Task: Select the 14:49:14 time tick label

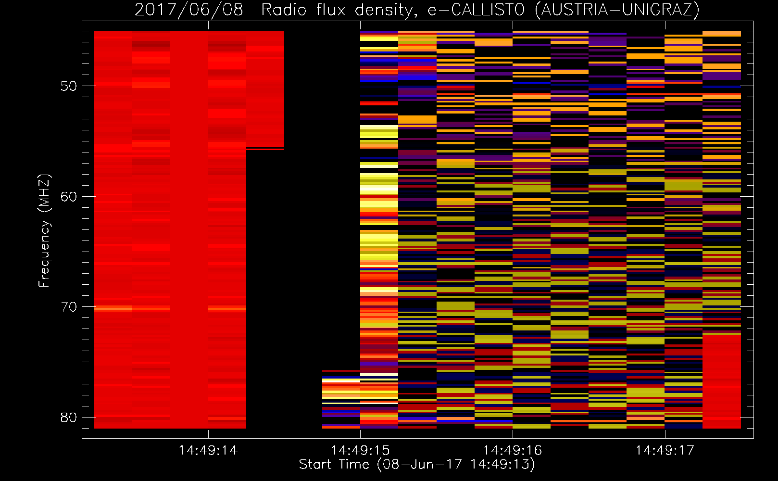Action: [208, 450]
